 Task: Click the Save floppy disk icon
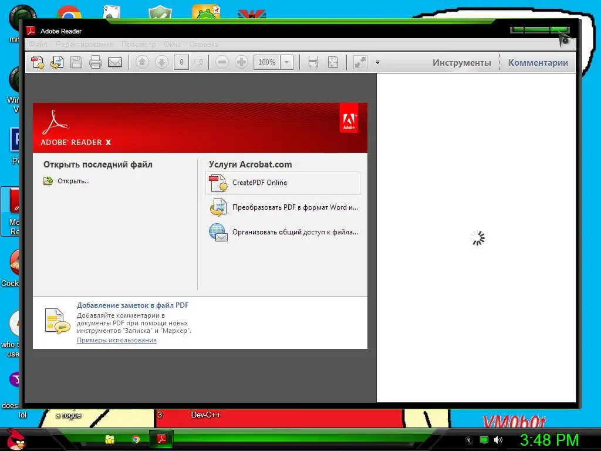tap(76, 62)
